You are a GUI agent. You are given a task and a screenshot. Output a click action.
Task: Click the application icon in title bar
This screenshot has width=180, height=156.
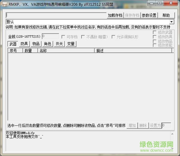pos(4,4)
